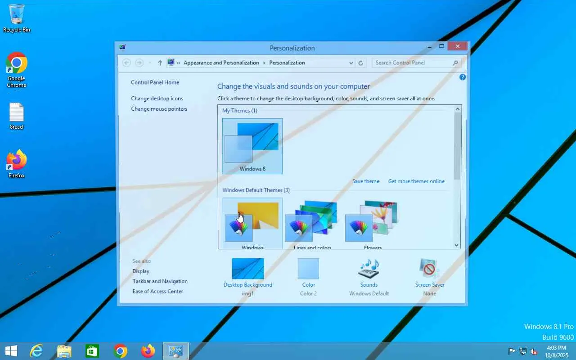Launch Internet Explorer from the taskbar
The image size is (576, 360).
pos(36,351)
